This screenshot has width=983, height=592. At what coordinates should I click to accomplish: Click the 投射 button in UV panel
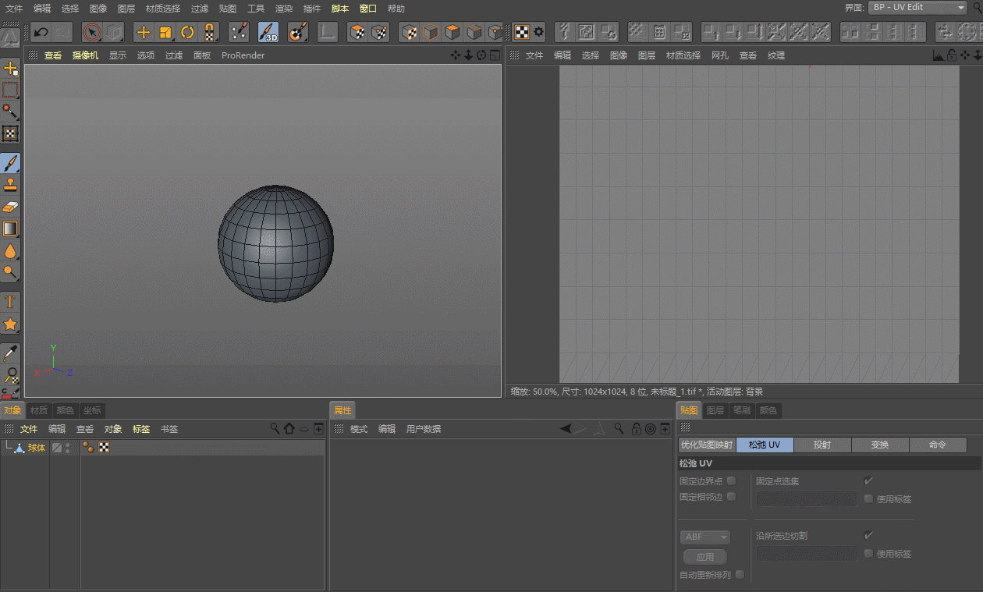(822, 445)
